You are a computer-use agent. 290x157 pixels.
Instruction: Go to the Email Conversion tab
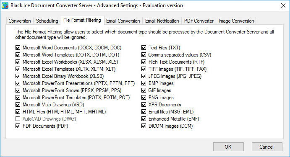click(123, 21)
